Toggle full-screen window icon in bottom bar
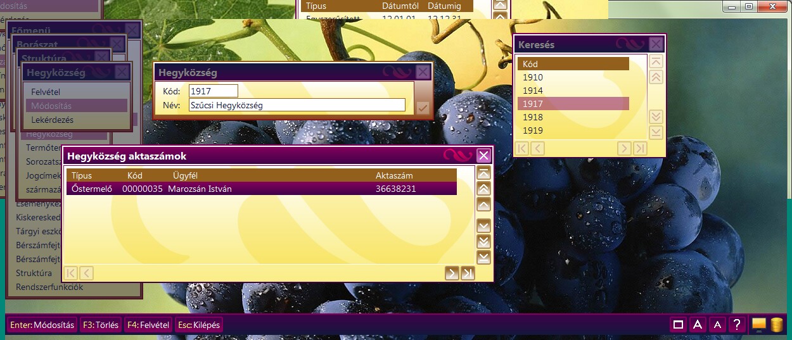Viewport: 792px width, 340px height. pos(678,325)
